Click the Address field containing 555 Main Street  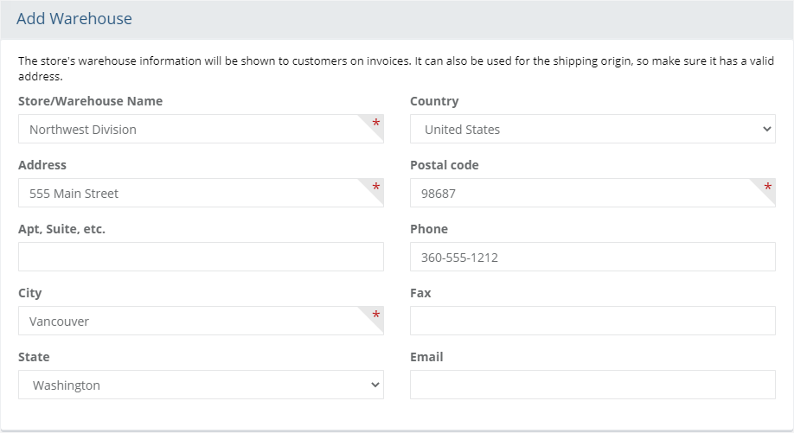(201, 193)
